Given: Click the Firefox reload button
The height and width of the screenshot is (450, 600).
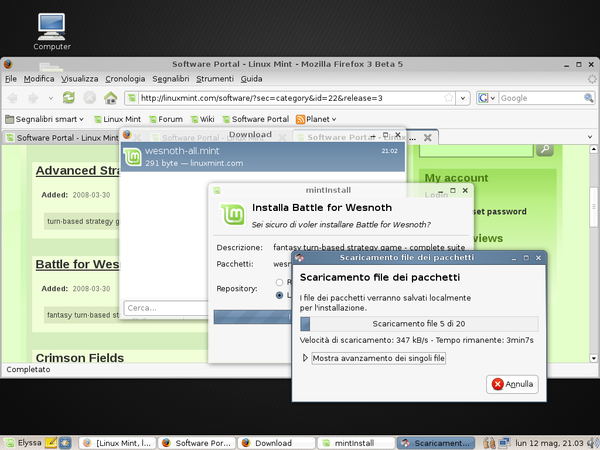Looking at the screenshot, I should pos(69,98).
